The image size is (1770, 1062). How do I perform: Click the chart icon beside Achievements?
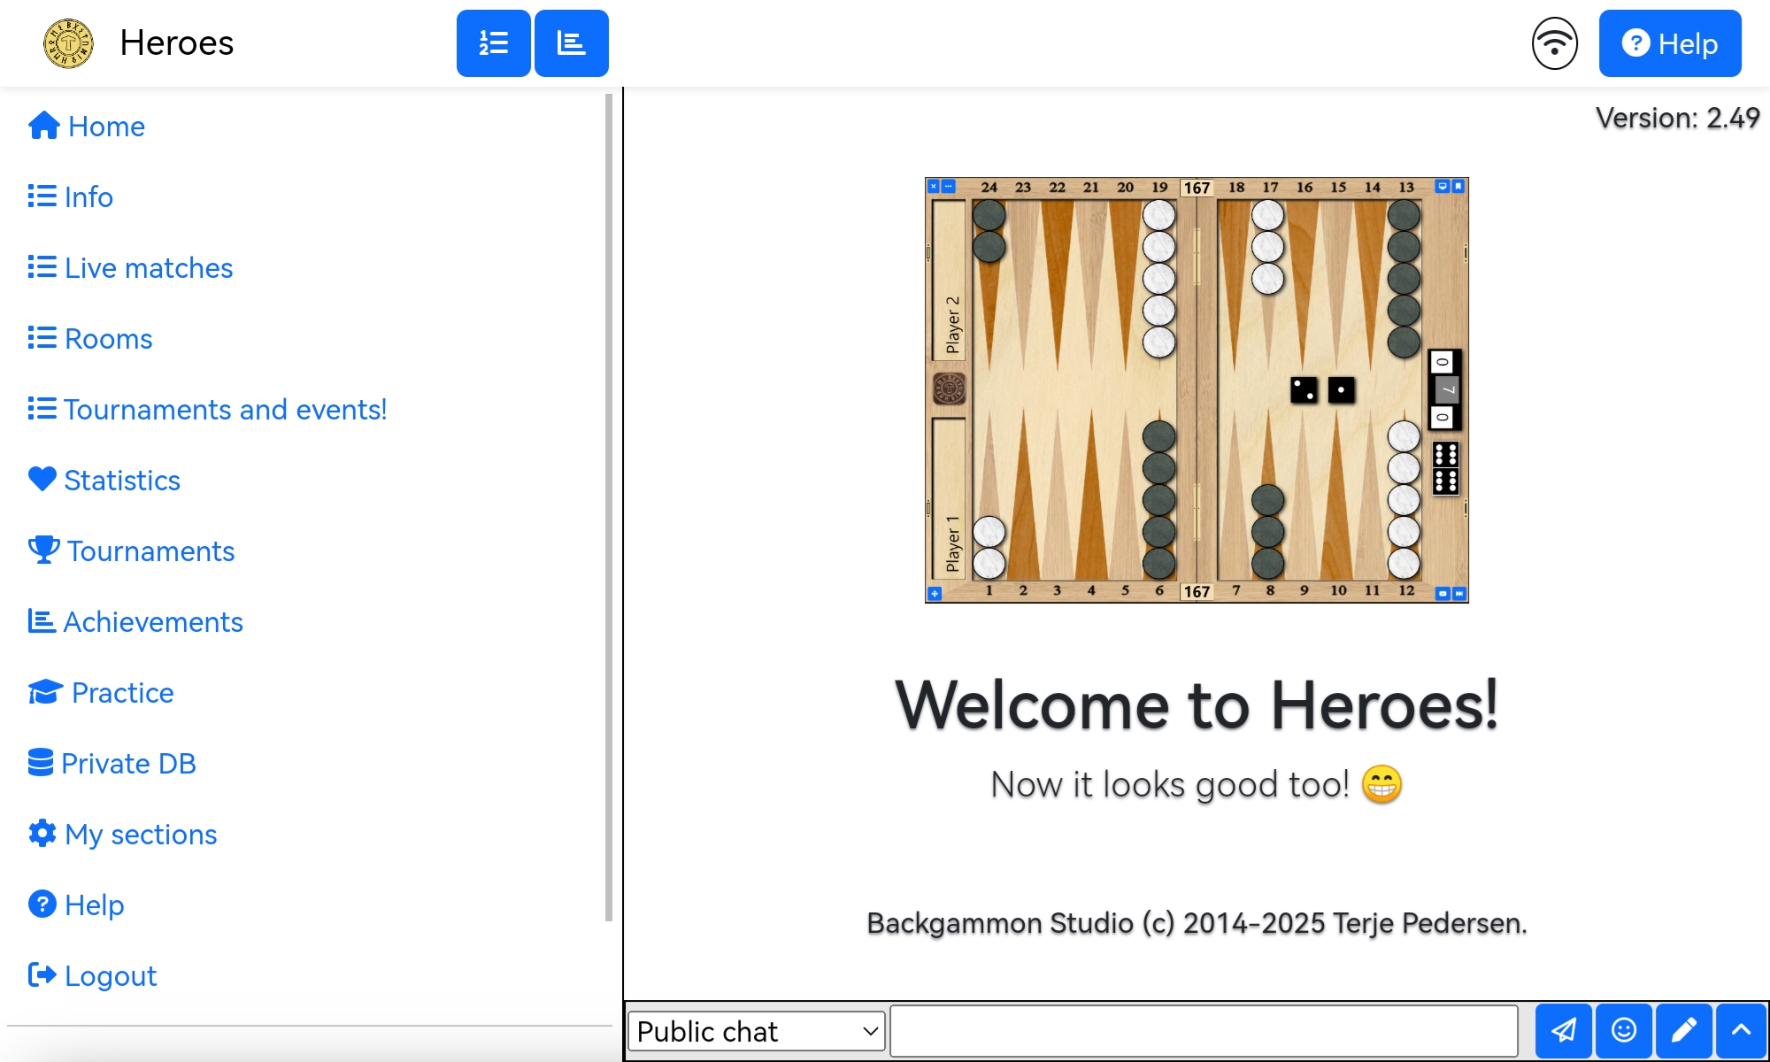click(42, 620)
